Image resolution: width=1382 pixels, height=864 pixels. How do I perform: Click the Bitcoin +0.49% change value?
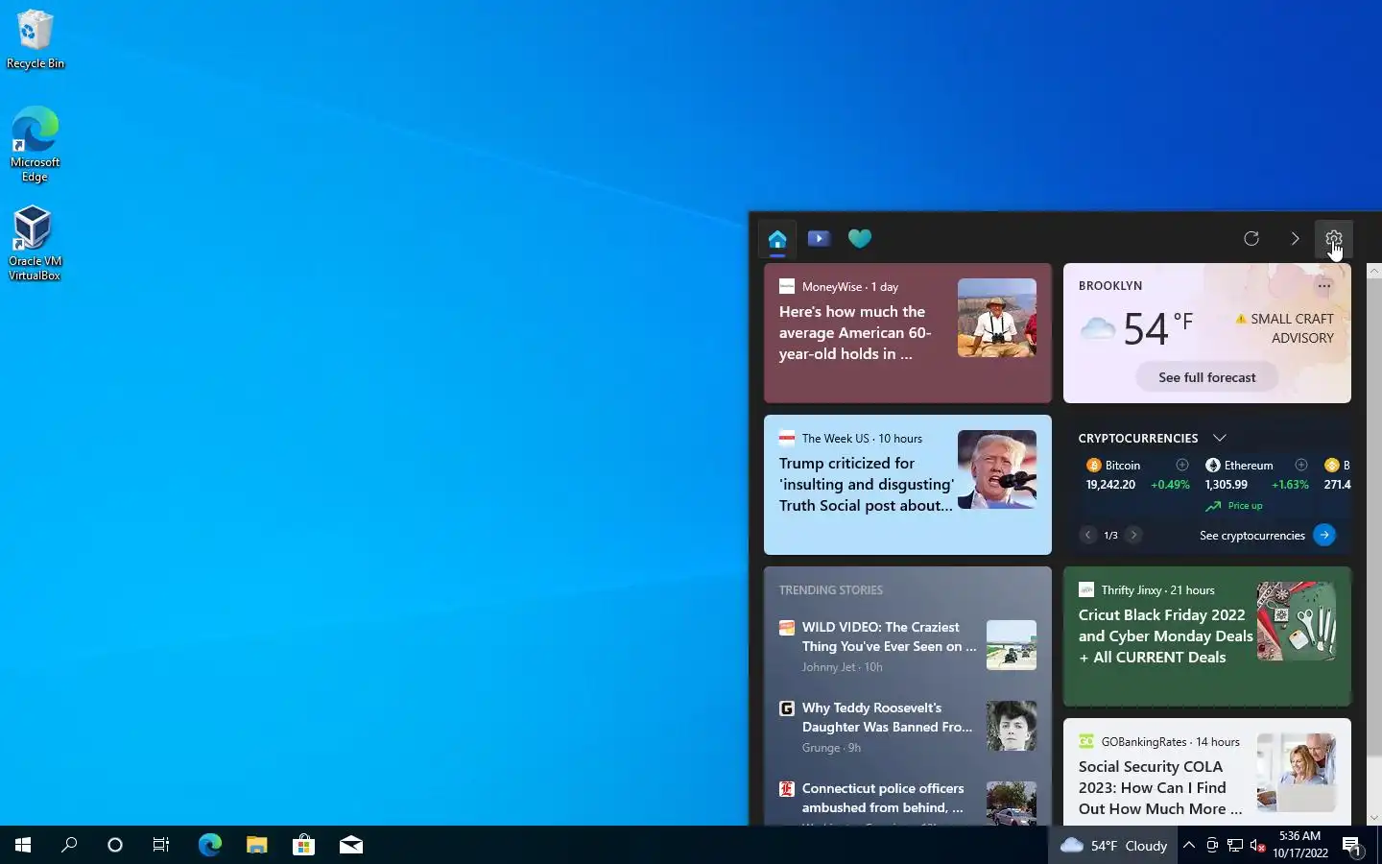(1170, 485)
